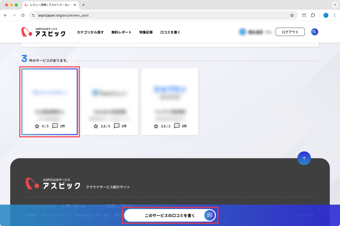Click the address bar URL field

pyautogui.click(x=163, y=15)
